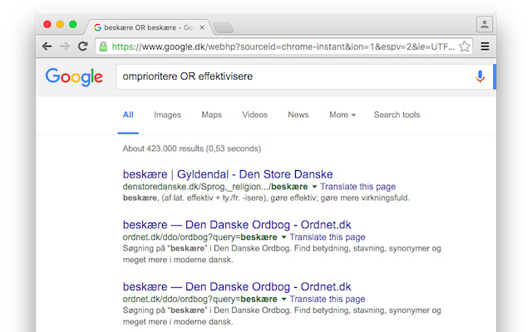
Task: Switch to the News tab
Action: (x=298, y=115)
